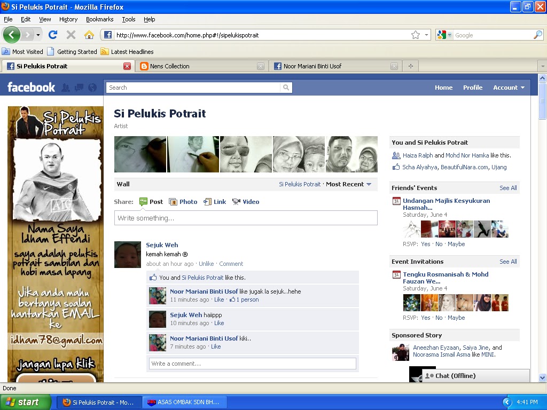Click the facebook logo
Viewport: 547px width, 410px height.
pos(31,87)
